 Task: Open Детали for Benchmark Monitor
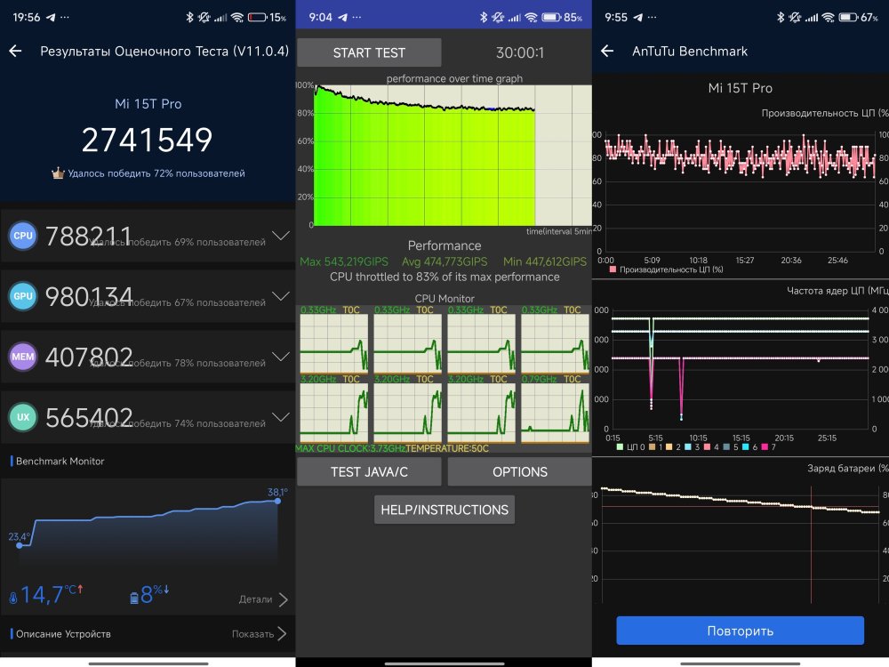(x=263, y=599)
